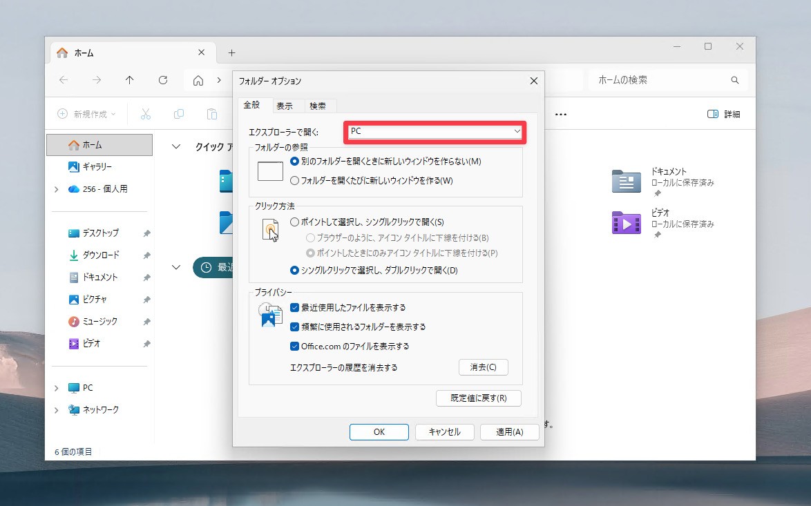Go back in Explorer navigation
This screenshot has width=811, height=506.
tap(63, 79)
